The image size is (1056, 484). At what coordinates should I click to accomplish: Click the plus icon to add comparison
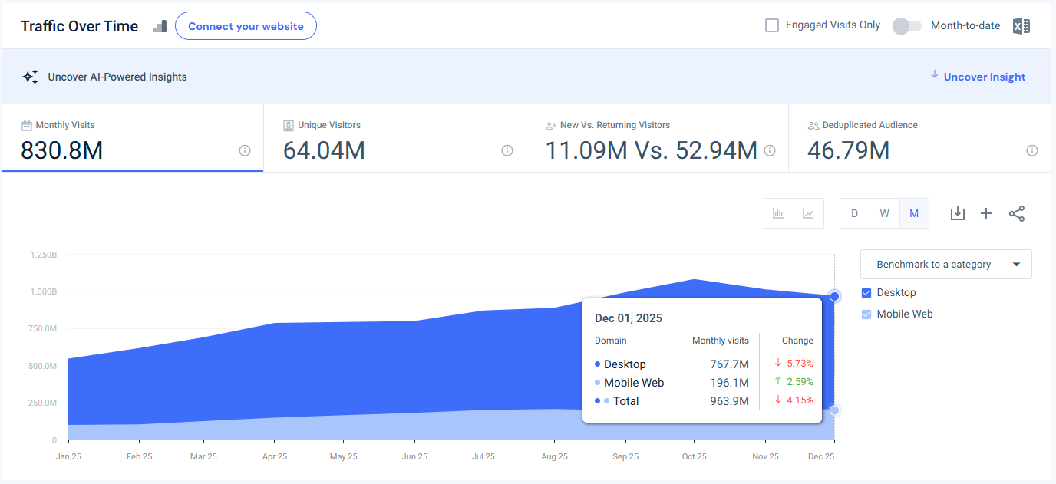pyautogui.click(x=986, y=213)
